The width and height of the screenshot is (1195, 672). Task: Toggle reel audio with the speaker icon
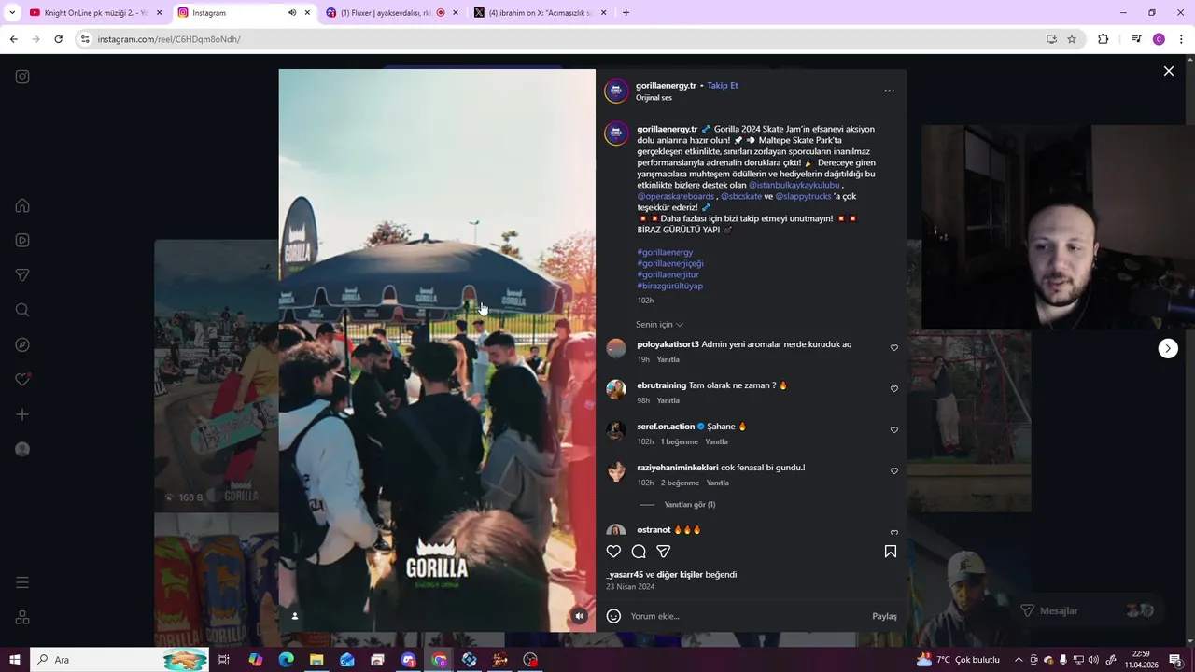580,616
